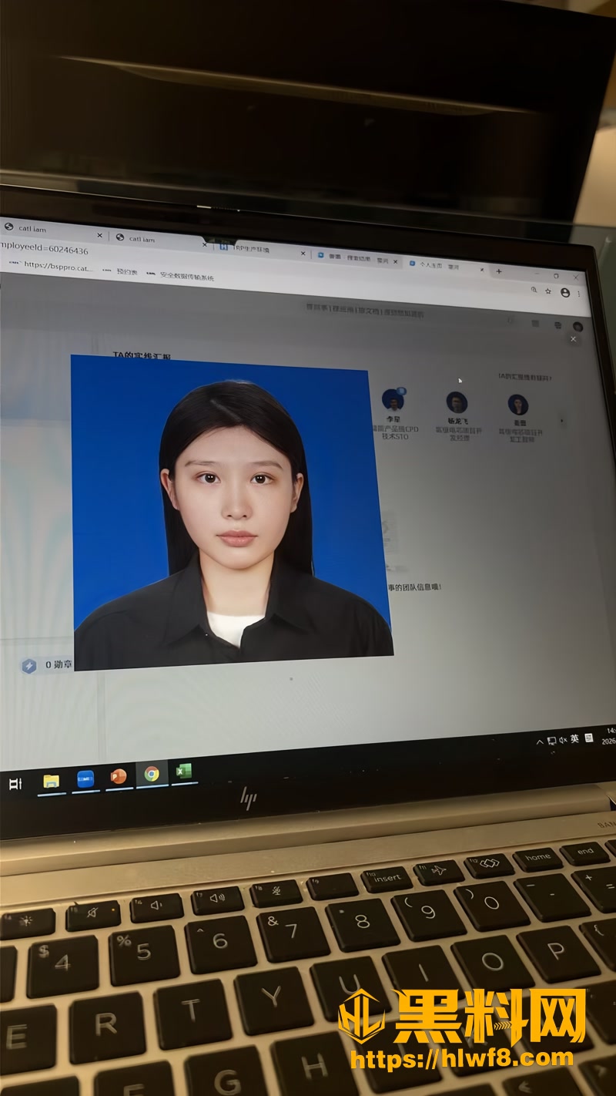Screen dimensions: 616x1096
Task: Open Task View from the taskbar
Action: point(15,783)
